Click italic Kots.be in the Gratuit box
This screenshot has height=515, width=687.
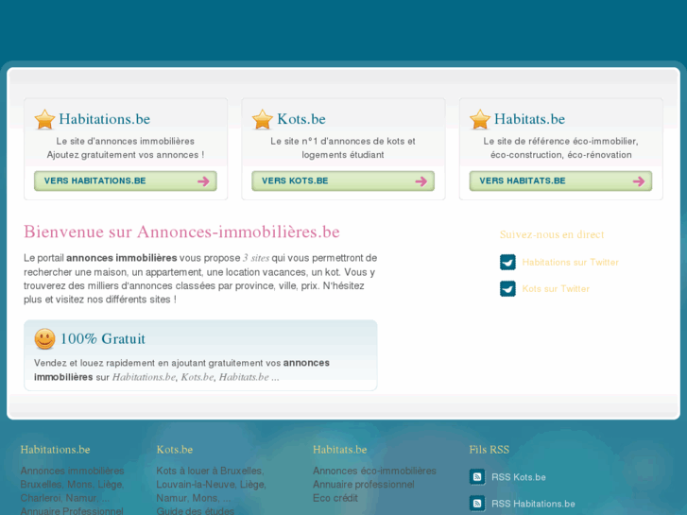click(198, 377)
